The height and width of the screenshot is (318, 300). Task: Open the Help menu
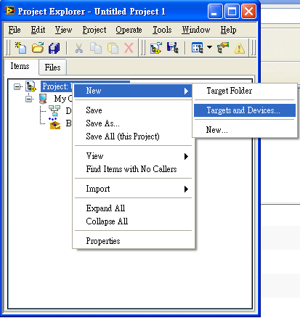pos(228,30)
